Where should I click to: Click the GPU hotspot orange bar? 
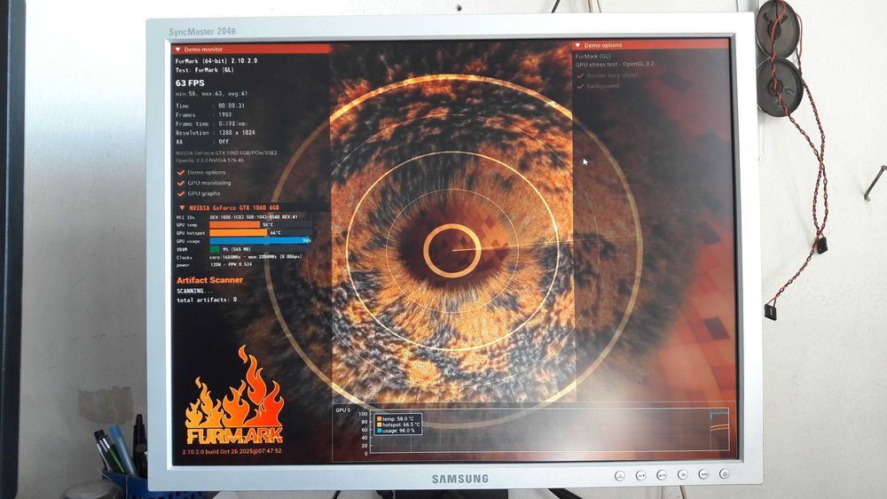click(x=238, y=233)
